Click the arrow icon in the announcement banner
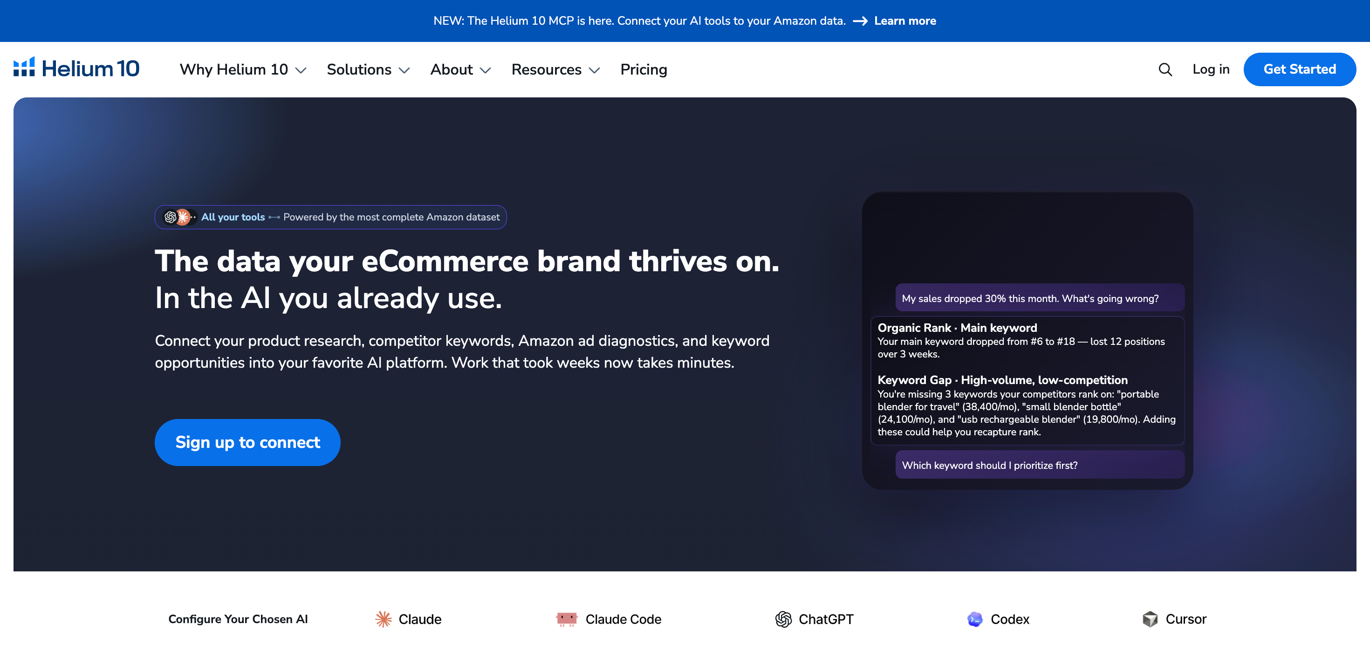Screen dimensions: 1370x659 (860, 21)
